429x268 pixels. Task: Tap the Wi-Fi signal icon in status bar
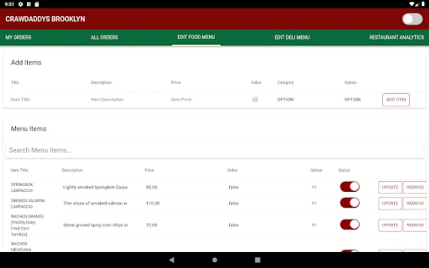(x=411, y=4)
